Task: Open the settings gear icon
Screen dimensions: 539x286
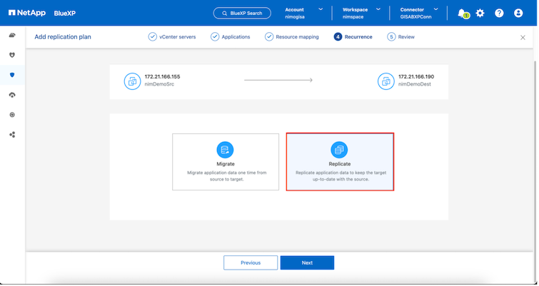Action: click(x=480, y=13)
